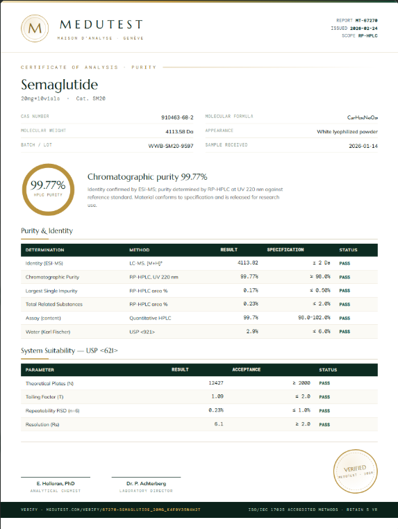The width and height of the screenshot is (398, 529).
Task: Click the Method column header
Action: pos(140,250)
